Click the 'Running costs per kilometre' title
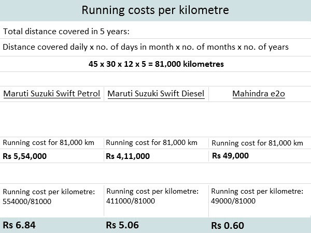Image resolution: width=311 pixels, height=233 pixels. 155,10
